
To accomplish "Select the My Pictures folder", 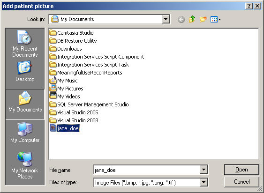I will click(67, 89).
